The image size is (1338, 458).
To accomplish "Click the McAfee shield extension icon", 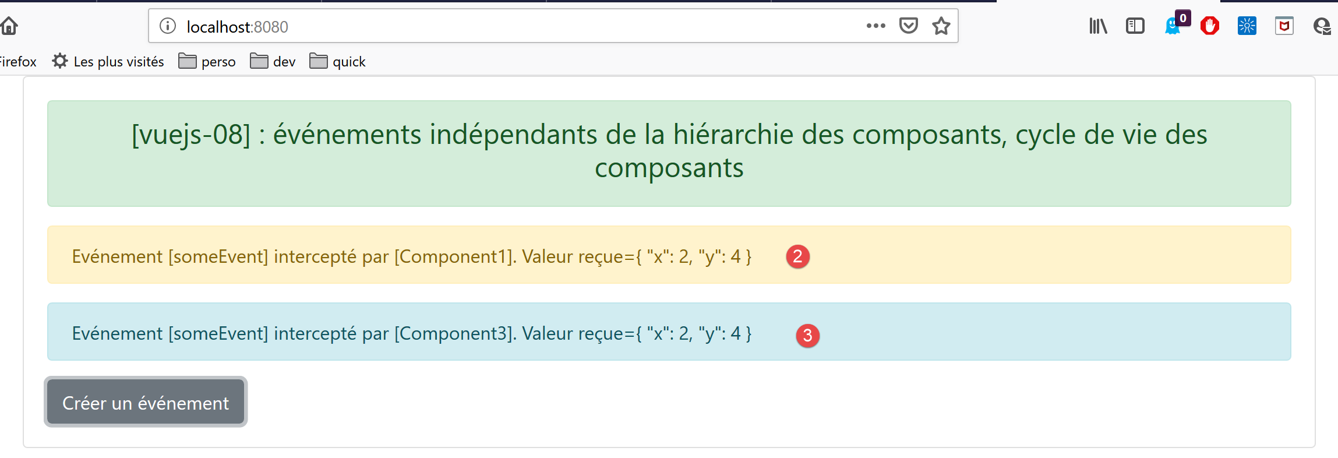I will coord(1284,26).
